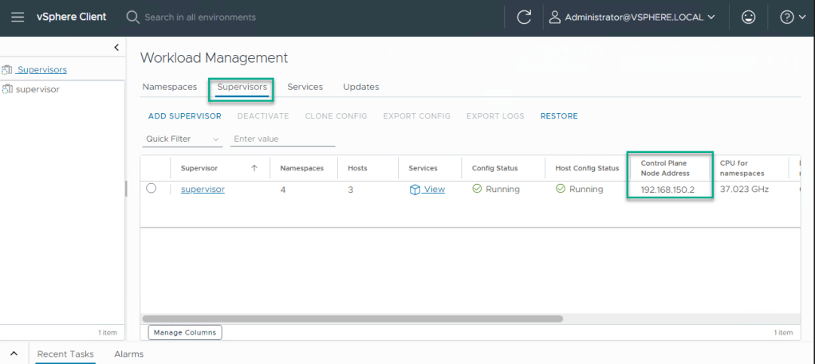Click the Supervisor column sort arrow
Image resolution: width=815 pixels, height=364 pixels.
(254, 168)
